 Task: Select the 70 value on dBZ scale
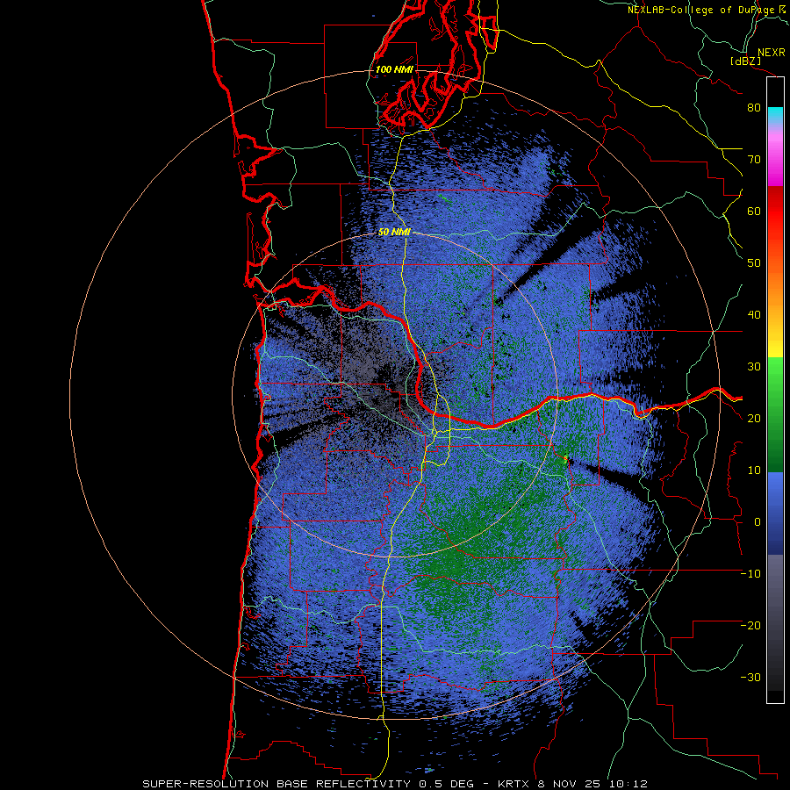pyautogui.click(x=754, y=160)
